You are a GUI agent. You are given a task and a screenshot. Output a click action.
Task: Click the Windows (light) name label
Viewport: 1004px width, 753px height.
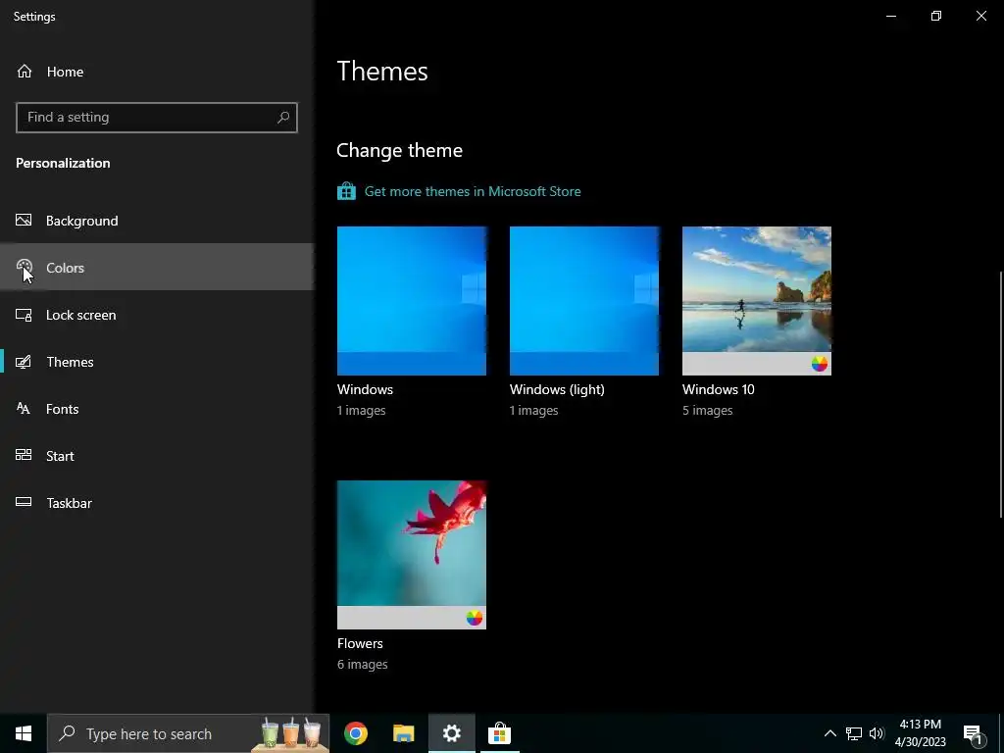pyautogui.click(x=557, y=389)
